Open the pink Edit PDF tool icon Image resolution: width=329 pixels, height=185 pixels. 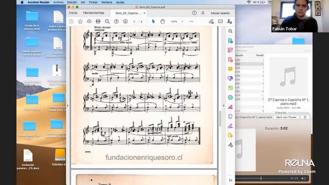(230, 50)
